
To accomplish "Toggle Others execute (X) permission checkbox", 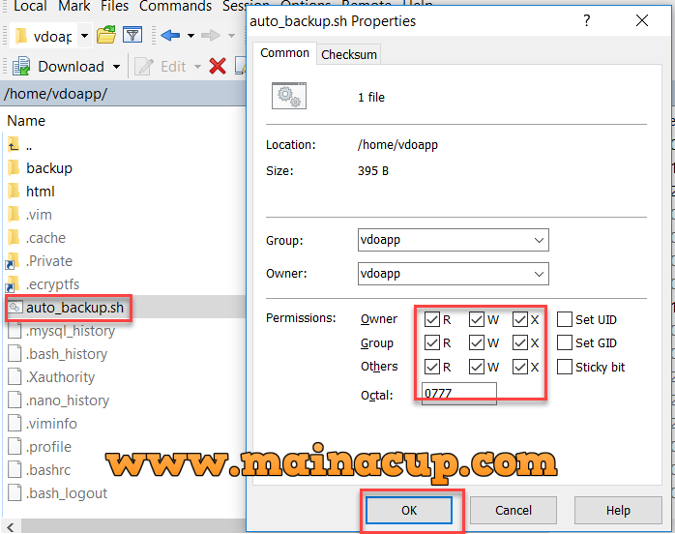I will (520, 367).
